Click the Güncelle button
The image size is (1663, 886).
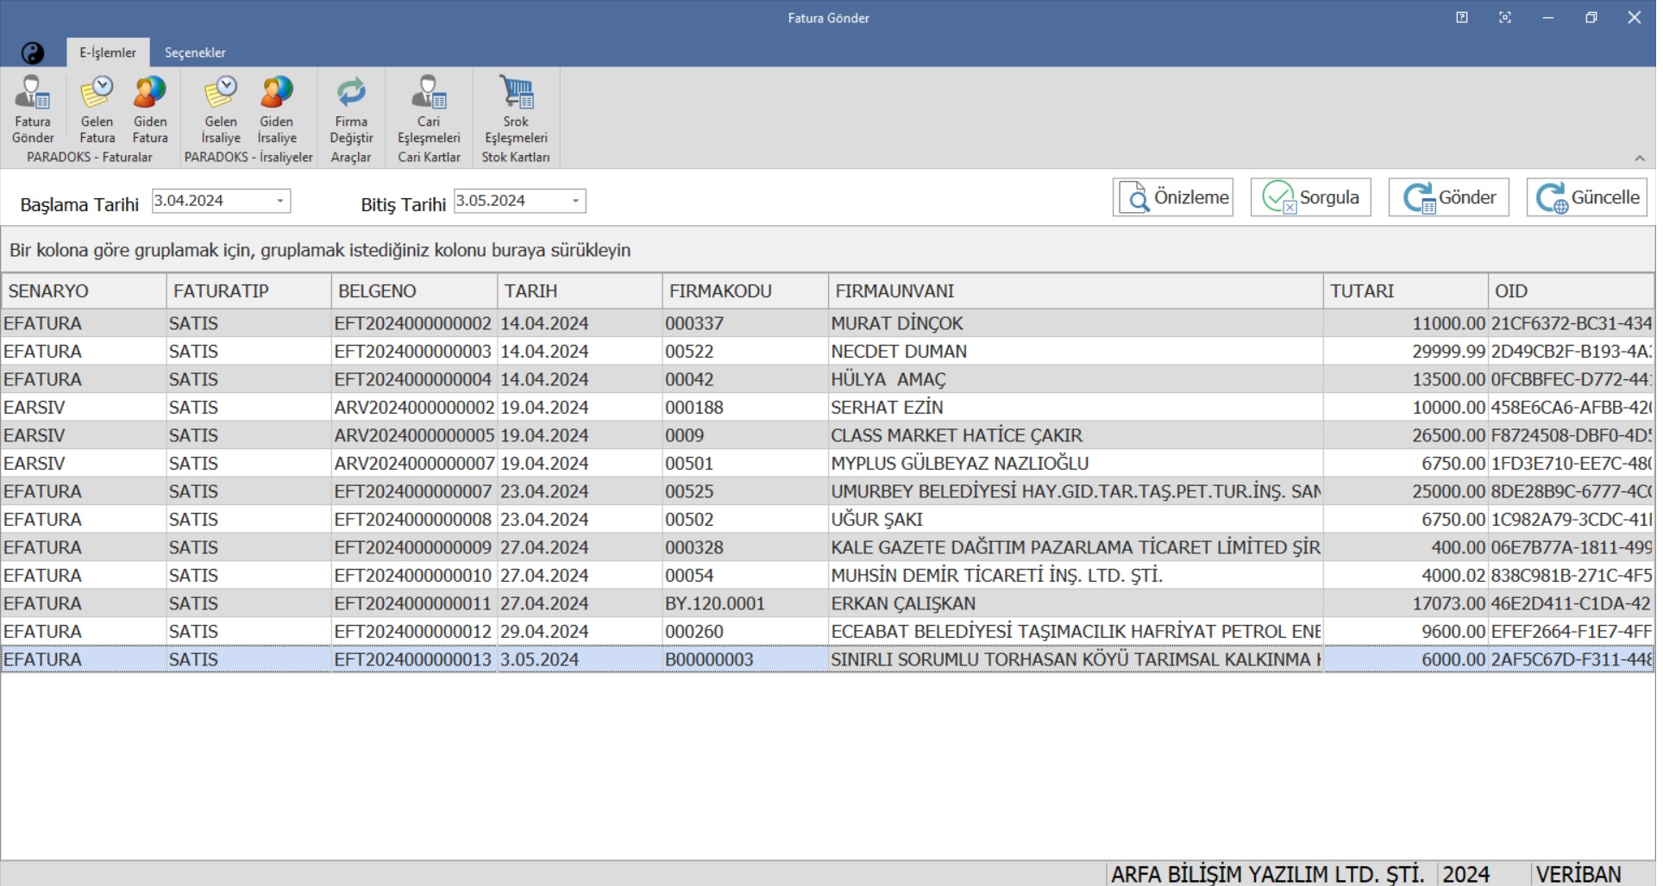point(1587,197)
